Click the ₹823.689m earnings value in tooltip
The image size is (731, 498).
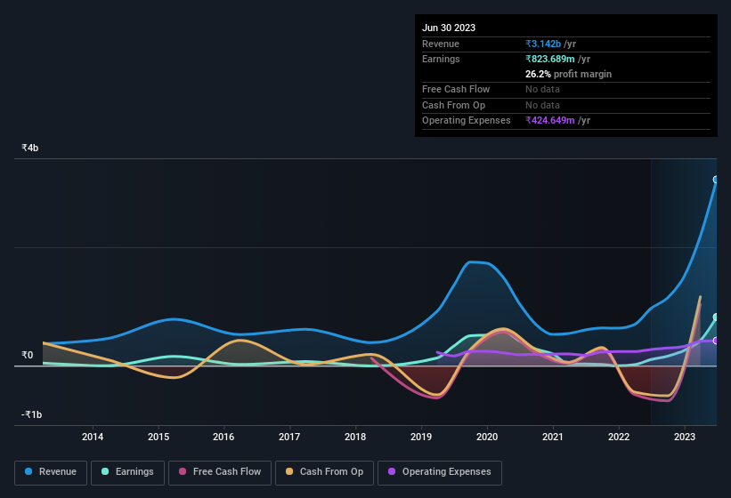550,59
